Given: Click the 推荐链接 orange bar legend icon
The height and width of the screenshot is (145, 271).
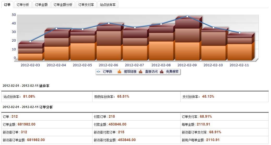Looking at the screenshot, I should pos(120,72).
